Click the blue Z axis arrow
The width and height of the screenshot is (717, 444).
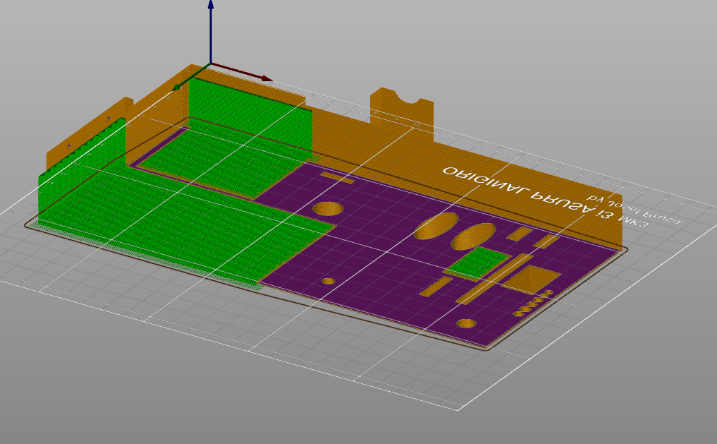210,31
